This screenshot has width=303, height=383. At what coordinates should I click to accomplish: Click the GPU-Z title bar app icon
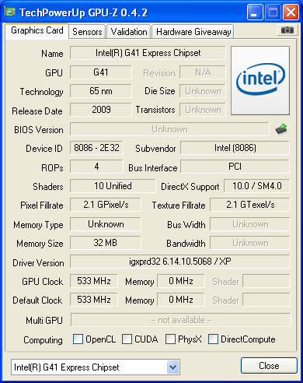[x=10, y=12]
